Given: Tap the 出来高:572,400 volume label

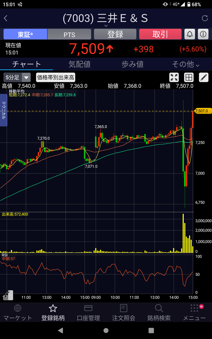Looking at the screenshot, I should point(15,214).
